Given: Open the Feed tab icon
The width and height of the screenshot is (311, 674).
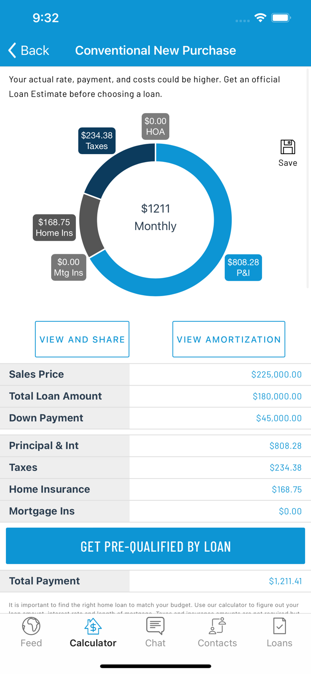Looking at the screenshot, I should [x=31, y=626].
